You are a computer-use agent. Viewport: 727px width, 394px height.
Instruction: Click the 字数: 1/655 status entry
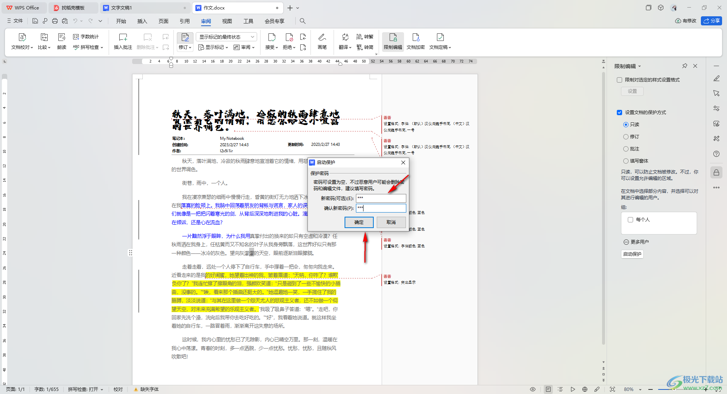(x=47, y=389)
